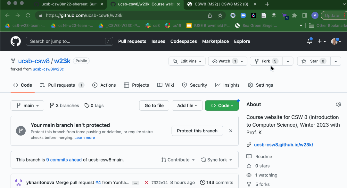The height and width of the screenshot is (188, 347).
Task: Toggle the browser side panel icon
Action: (x=304, y=15)
